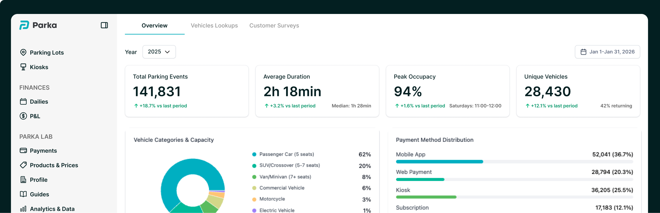Image resolution: width=660 pixels, height=213 pixels.
Task: Click the calendar icon in date range button
Action: [584, 52]
